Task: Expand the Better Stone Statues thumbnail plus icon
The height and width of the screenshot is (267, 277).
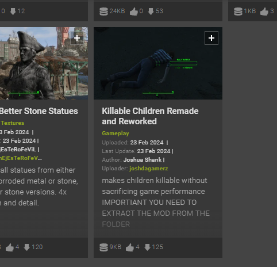Action: pos(77,38)
